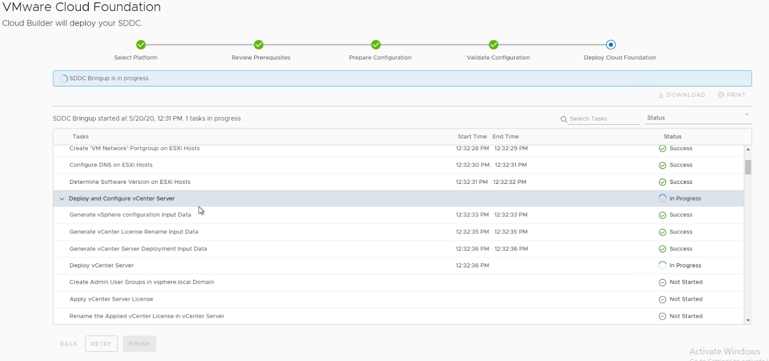The width and height of the screenshot is (769, 361).
Task: Click the Deploy Cloud Foundation step circle
Action: click(611, 45)
